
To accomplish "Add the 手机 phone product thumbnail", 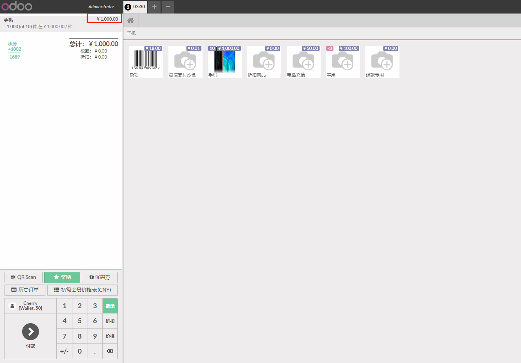I will [225, 62].
